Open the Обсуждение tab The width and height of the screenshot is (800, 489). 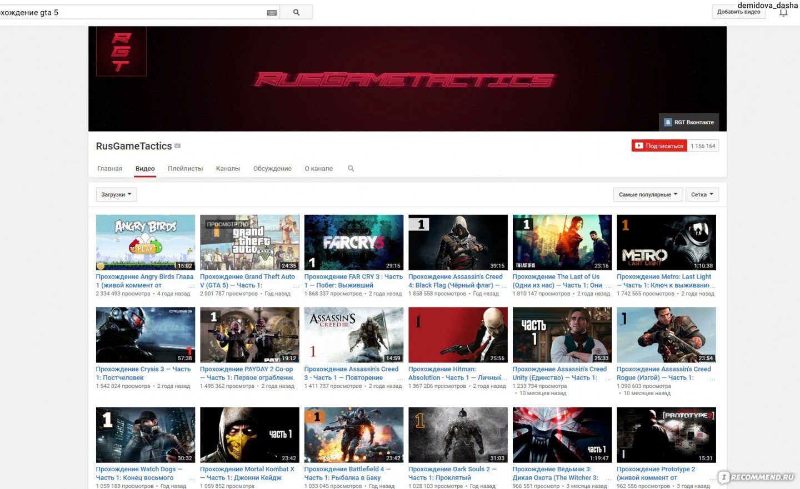(272, 169)
